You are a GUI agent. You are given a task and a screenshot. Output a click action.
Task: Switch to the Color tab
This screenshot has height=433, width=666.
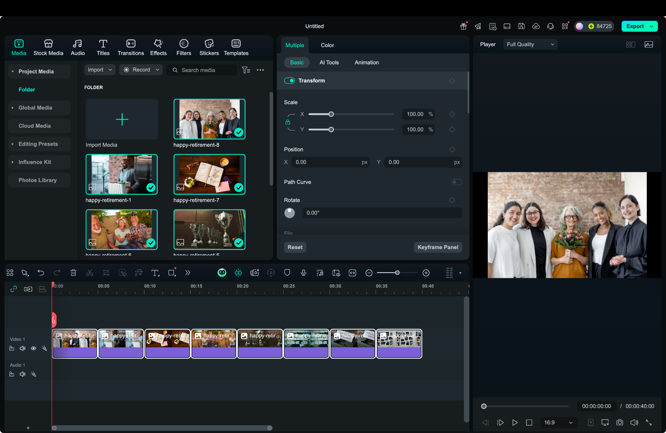(327, 45)
